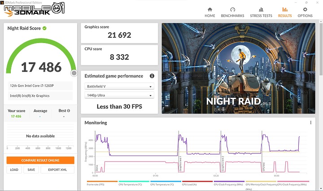Click the Night Raid Score 17 486 value
This screenshot has height=191, width=323.
tap(41, 67)
